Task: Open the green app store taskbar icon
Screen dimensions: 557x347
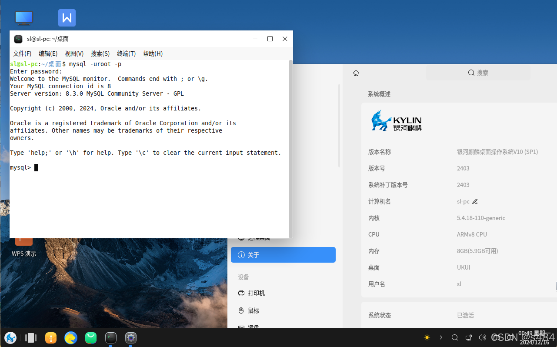Action: click(x=91, y=337)
